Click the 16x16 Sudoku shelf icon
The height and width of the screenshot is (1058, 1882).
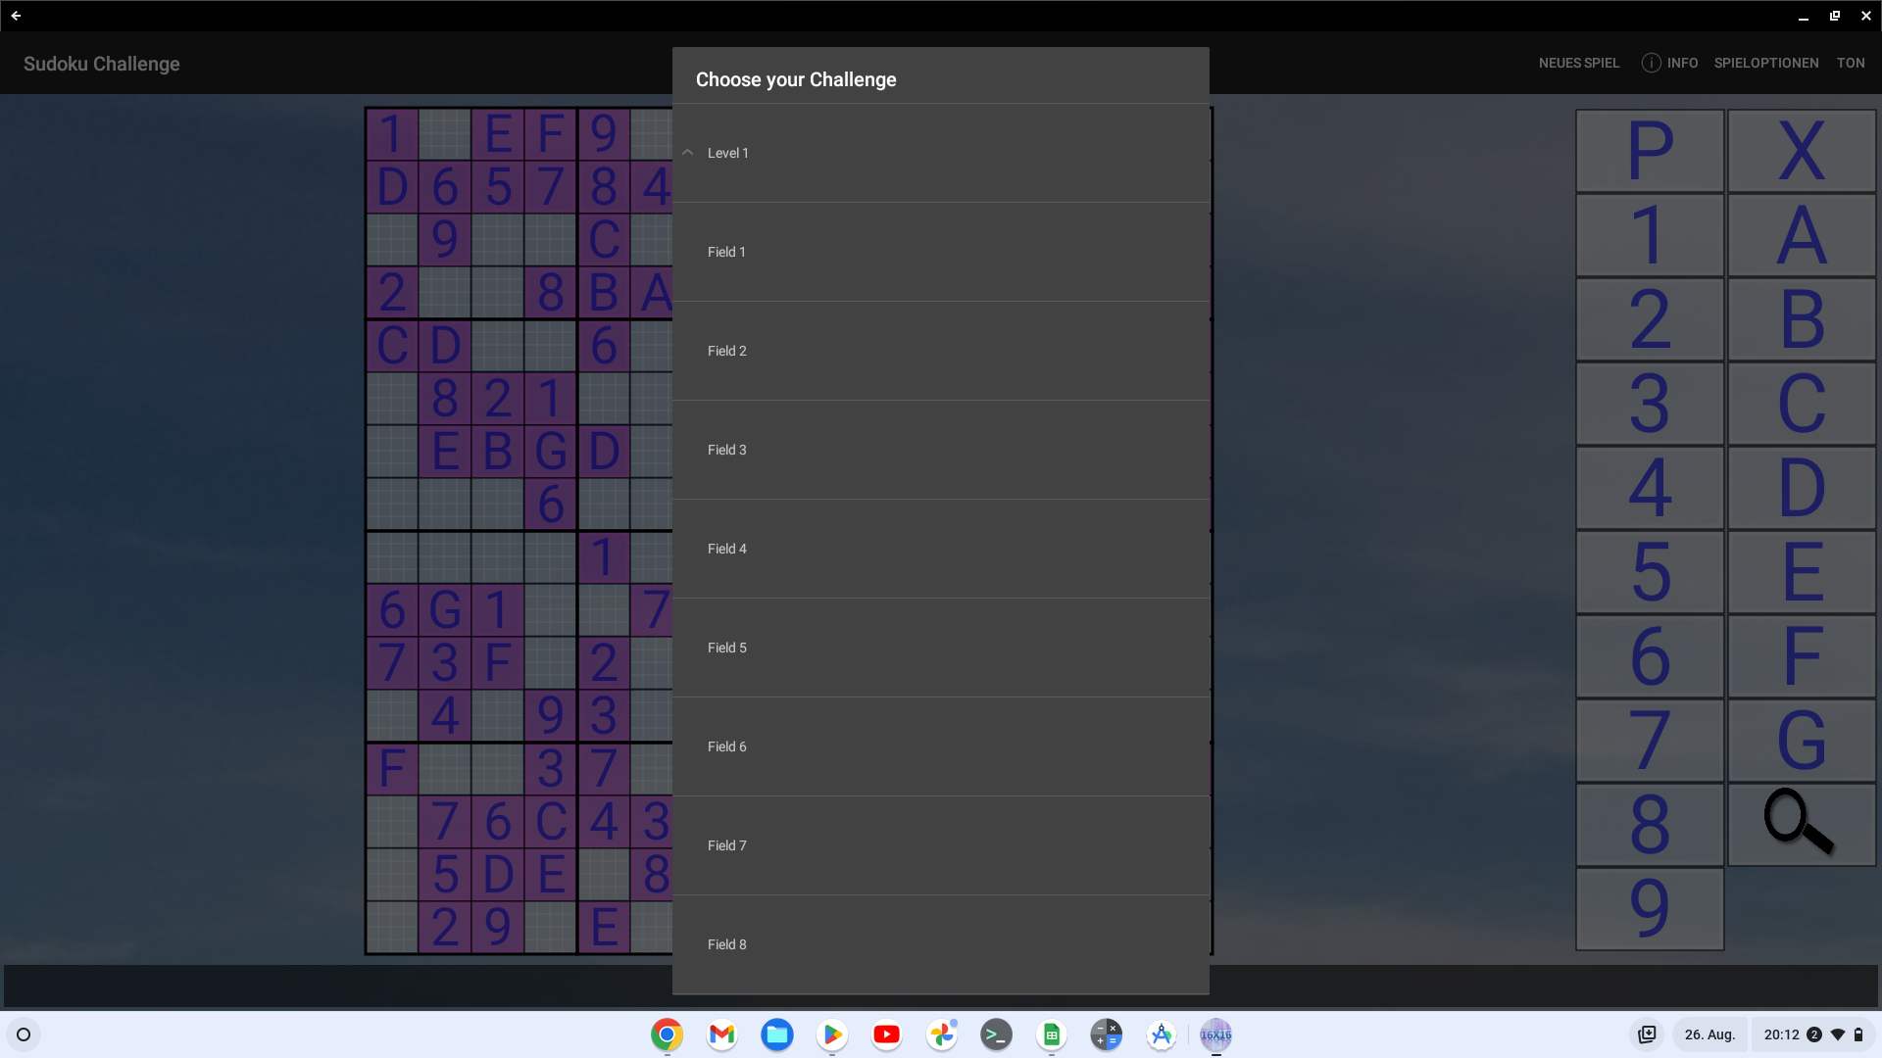(1215, 1034)
